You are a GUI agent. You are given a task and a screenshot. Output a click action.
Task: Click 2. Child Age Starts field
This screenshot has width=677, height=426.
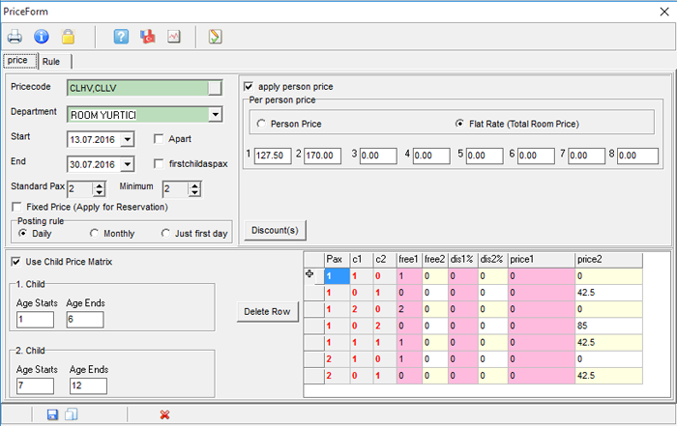[35, 385]
